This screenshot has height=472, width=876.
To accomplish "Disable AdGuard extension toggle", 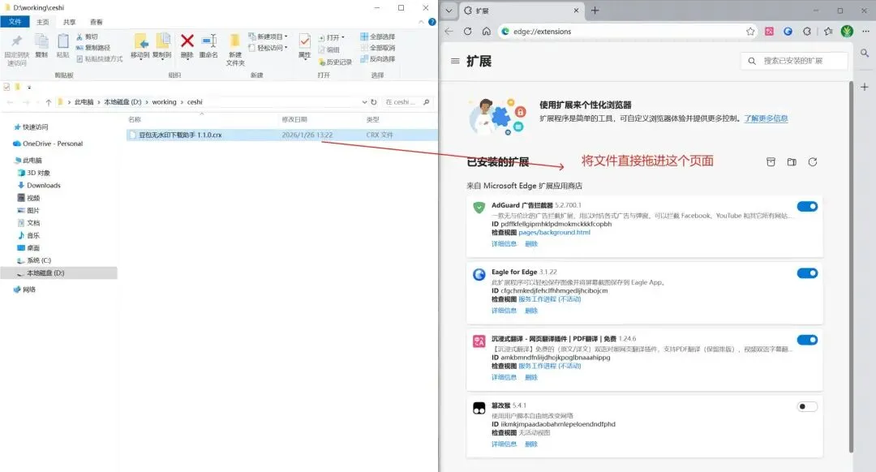I will pos(807,207).
